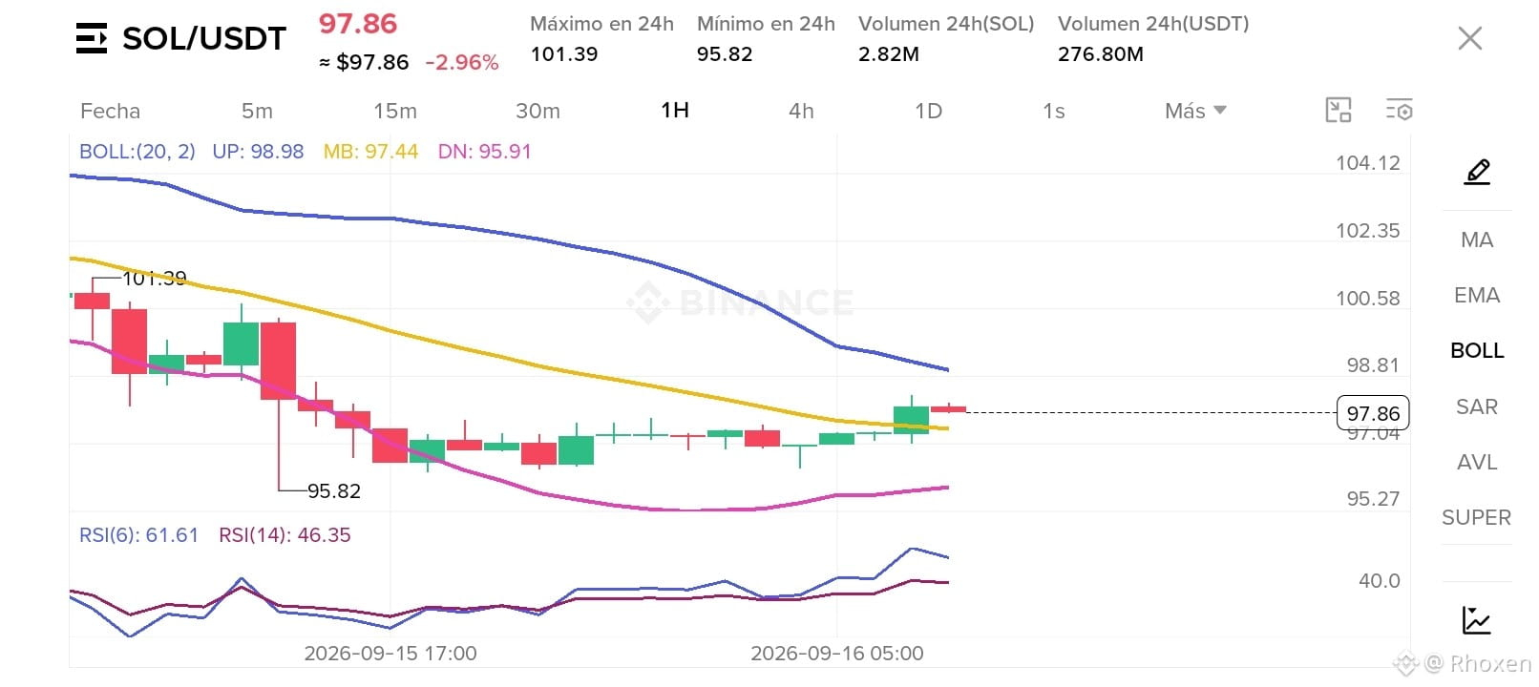Open the chart settings icon

tap(1399, 110)
